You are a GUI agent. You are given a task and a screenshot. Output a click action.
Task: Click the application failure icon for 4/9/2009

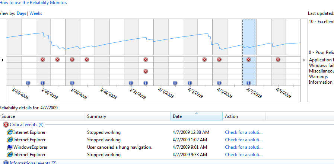tap(278, 60)
